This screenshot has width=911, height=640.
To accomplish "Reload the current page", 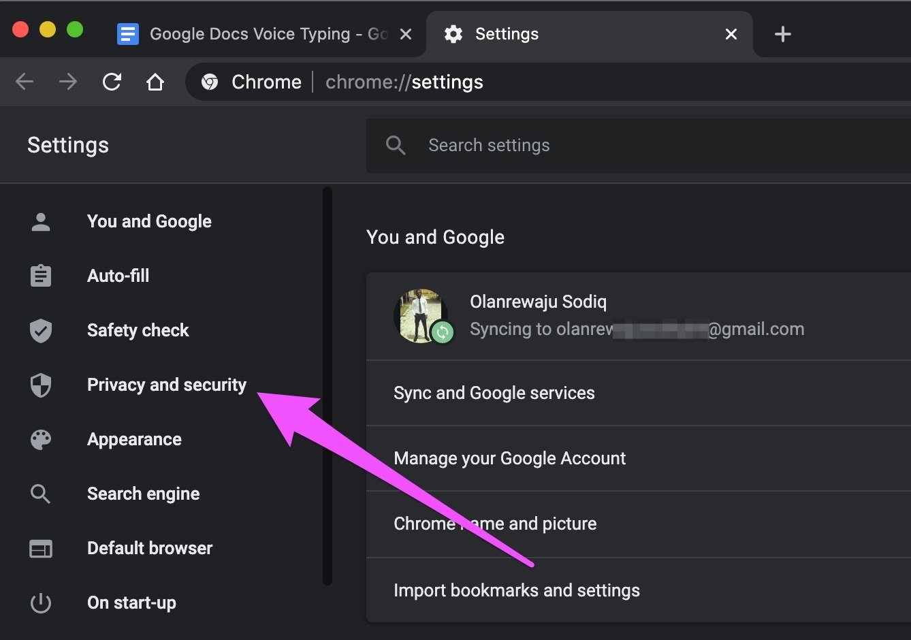I will coord(112,82).
